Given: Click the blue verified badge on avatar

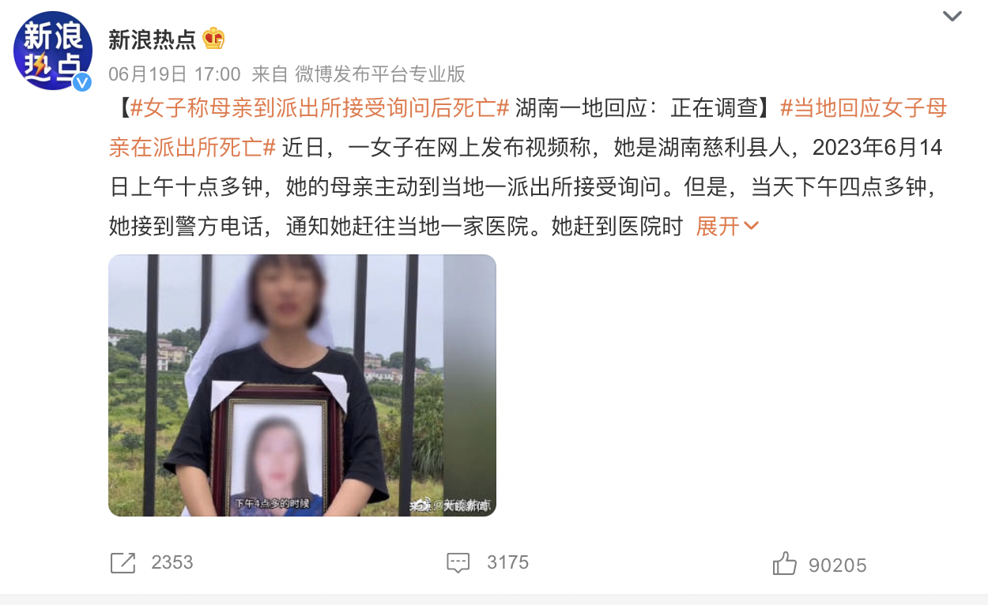Looking at the screenshot, I should click(82, 81).
